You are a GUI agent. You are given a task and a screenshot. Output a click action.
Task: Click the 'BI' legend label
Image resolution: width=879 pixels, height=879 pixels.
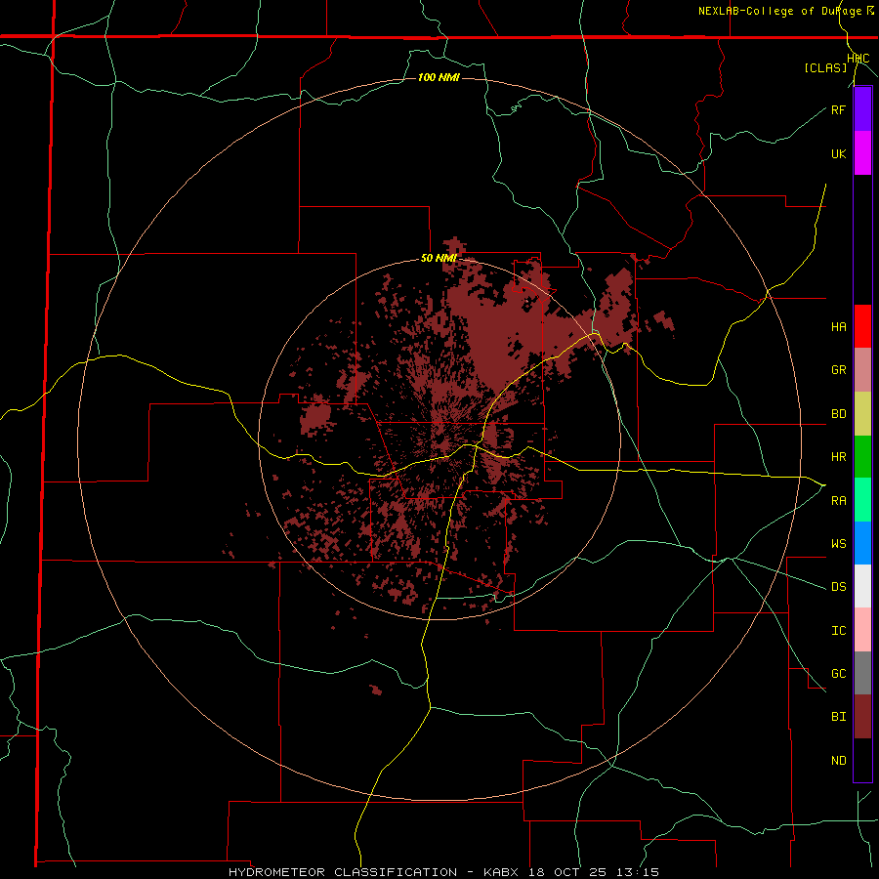(838, 717)
